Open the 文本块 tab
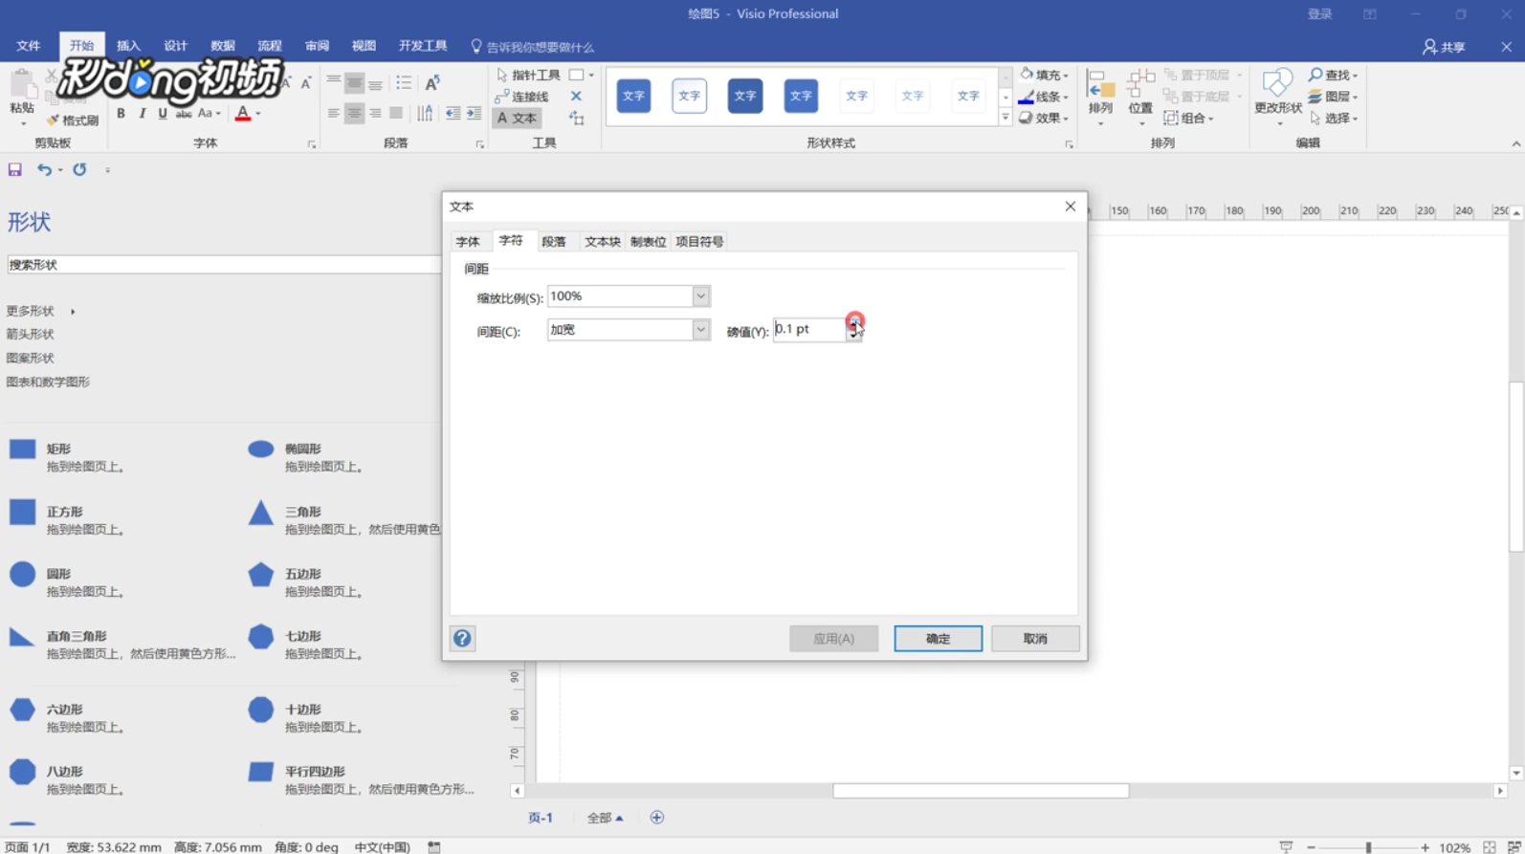Image resolution: width=1525 pixels, height=854 pixels. pos(602,242)
